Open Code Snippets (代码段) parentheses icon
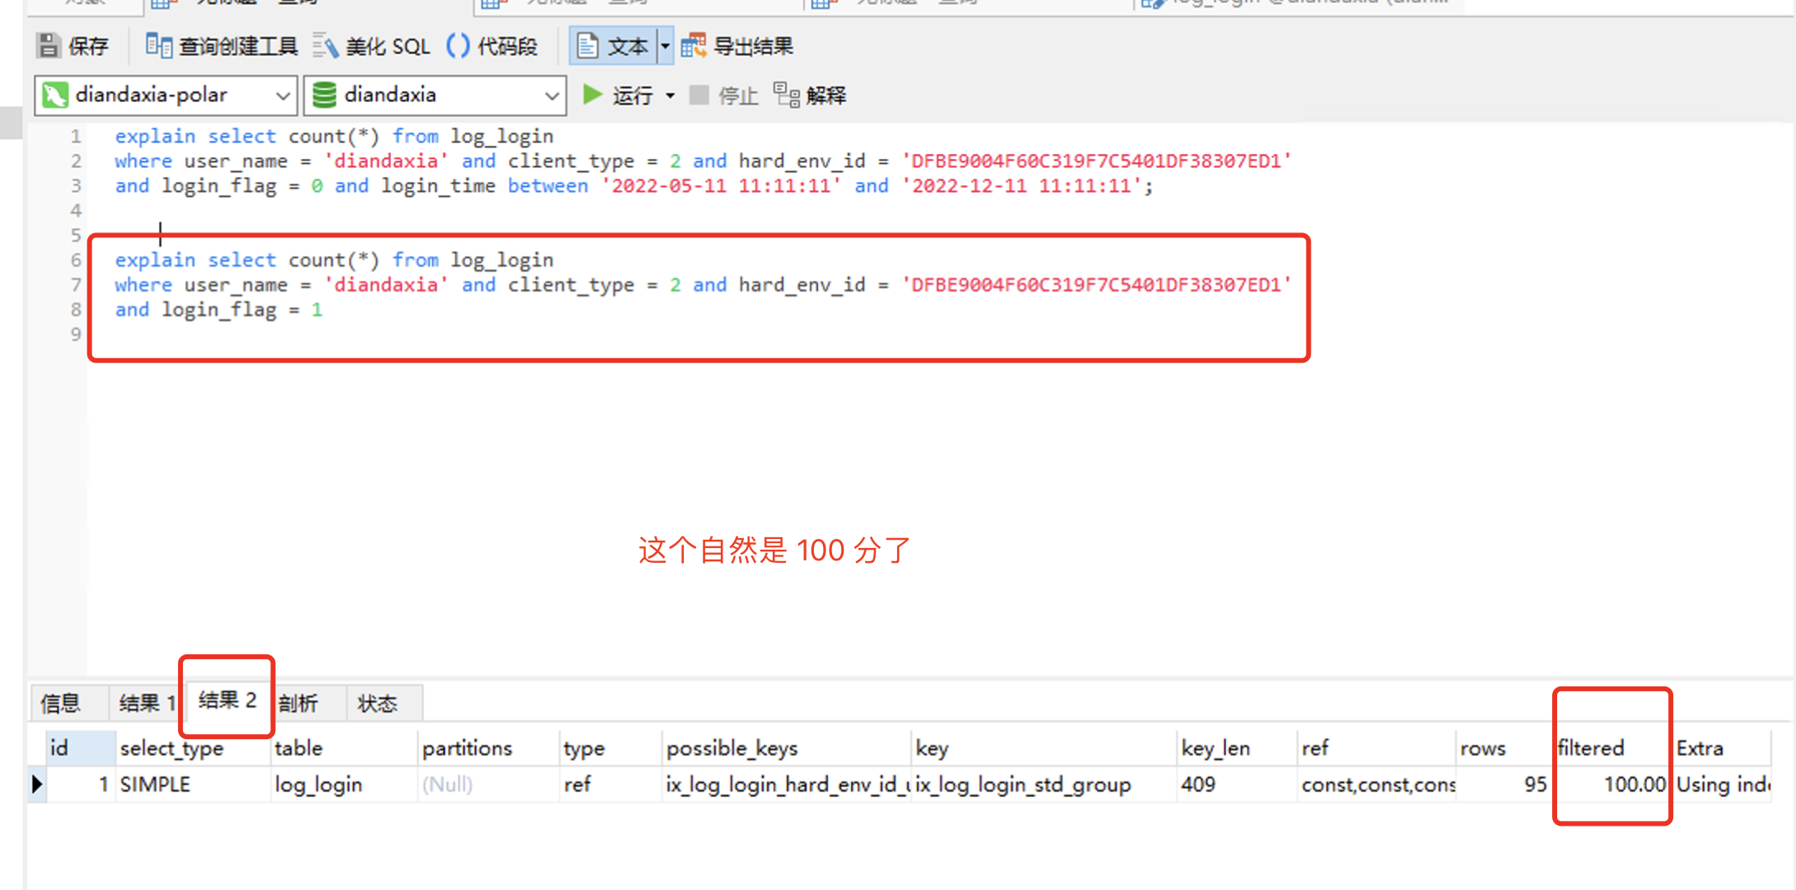 458,46
